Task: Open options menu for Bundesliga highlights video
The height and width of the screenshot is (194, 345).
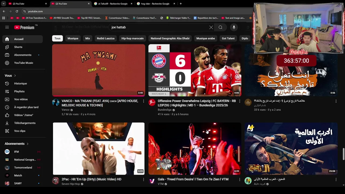Action: (240, 101)
